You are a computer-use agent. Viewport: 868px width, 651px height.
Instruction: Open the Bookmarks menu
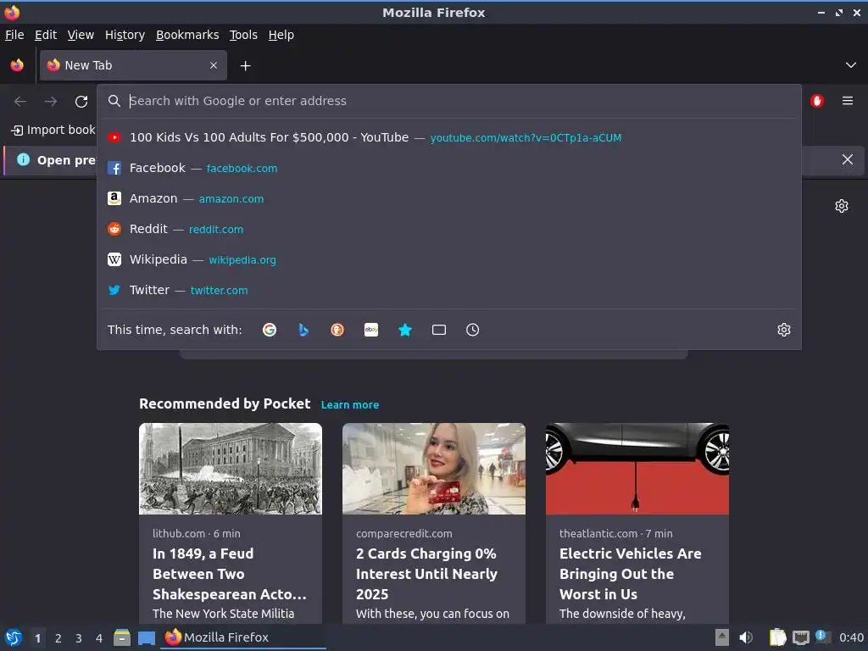coord(187,35)
